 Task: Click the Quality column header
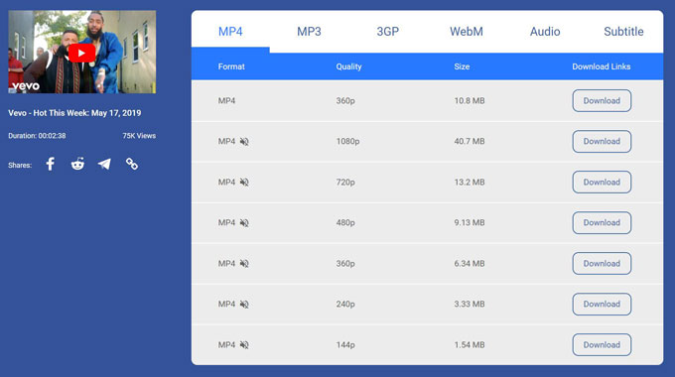click(348, 66)
